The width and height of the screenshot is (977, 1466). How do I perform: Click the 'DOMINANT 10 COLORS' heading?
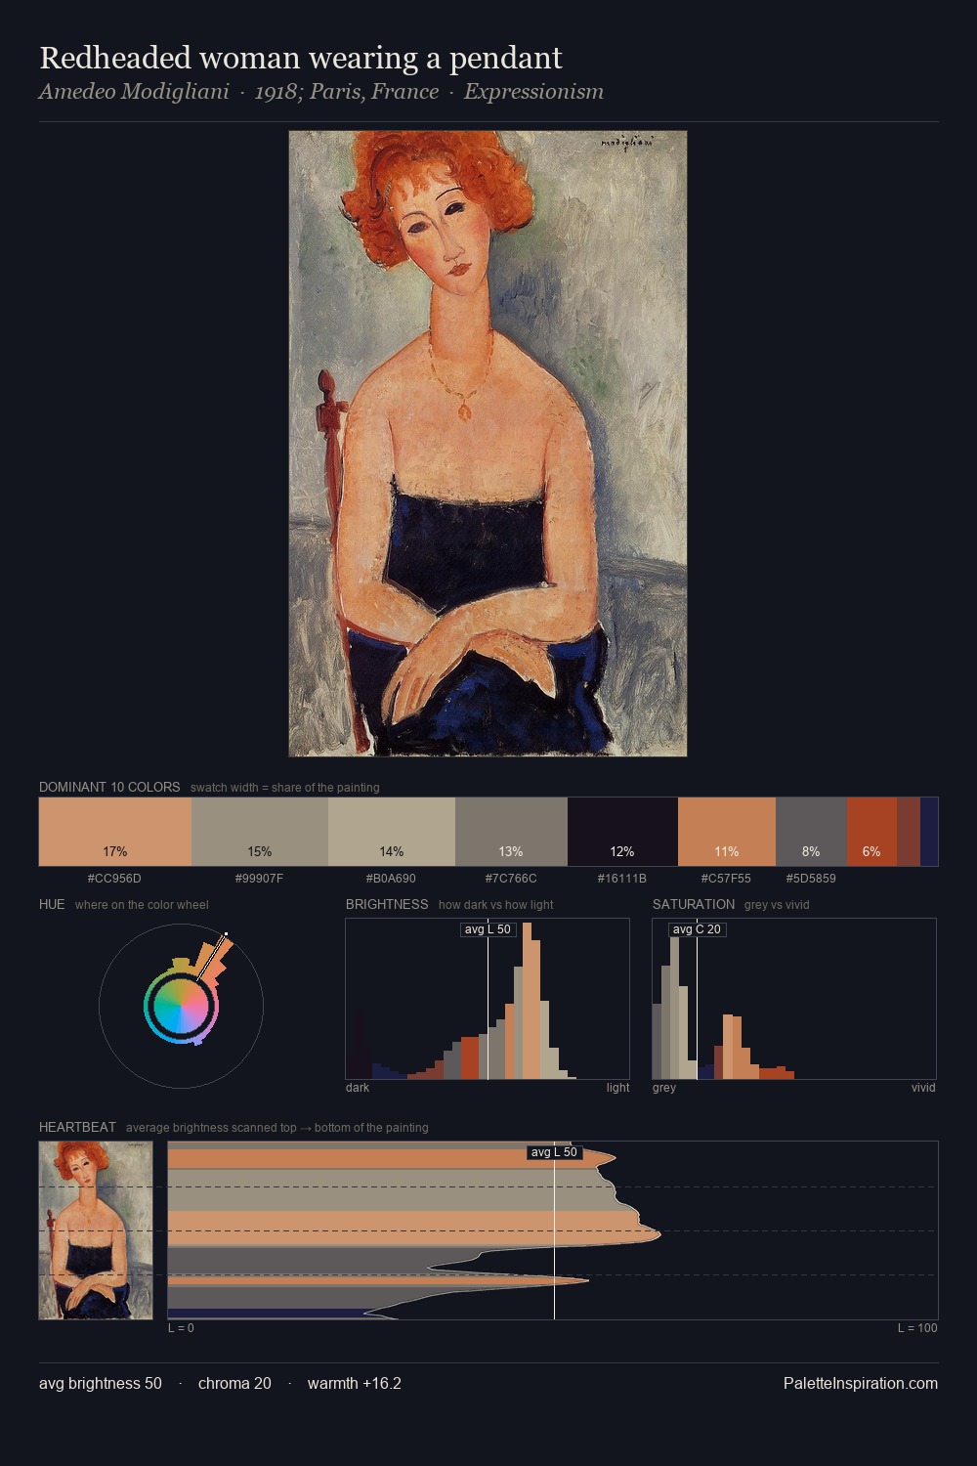click(x=109, y=787)
